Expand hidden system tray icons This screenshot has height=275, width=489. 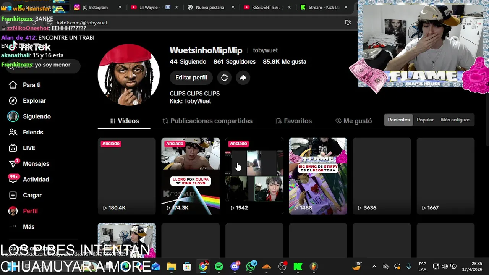pos(374,266)
